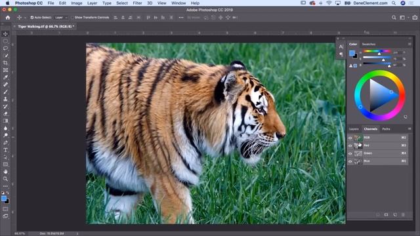This screenshot has width=420, height=236.
Task: Select the Dodge tool
Action: (x=5, y=135)
